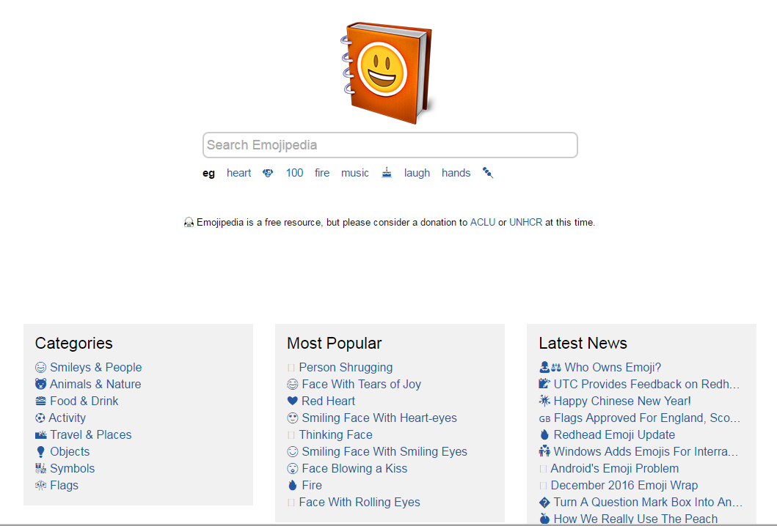Click the GB flag icon beside Flags Approved
Viewport: 777px width, 526px height.
pos(544,418)
